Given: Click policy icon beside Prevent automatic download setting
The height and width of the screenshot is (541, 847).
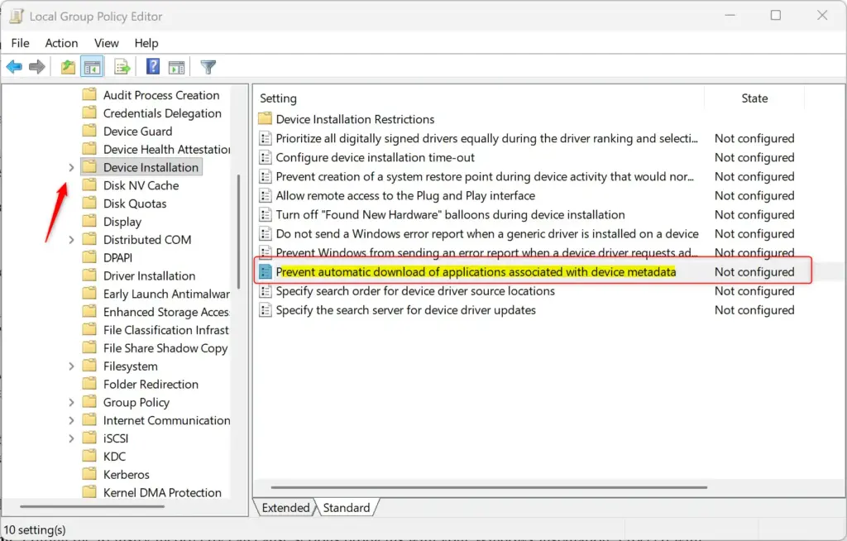Looking at the screenshot, I should [x=266, y=272].
